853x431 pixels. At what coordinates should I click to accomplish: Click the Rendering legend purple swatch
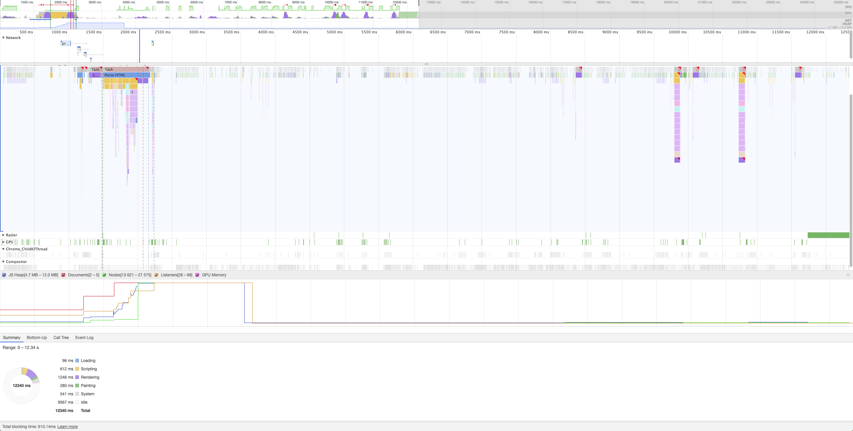point(77,377)
